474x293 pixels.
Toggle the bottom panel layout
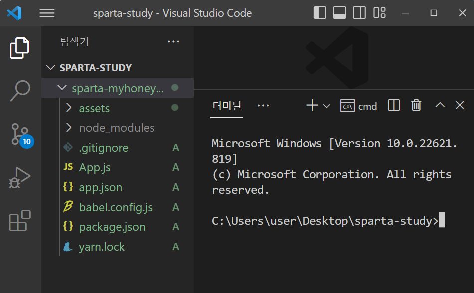[x=339, y=13]
